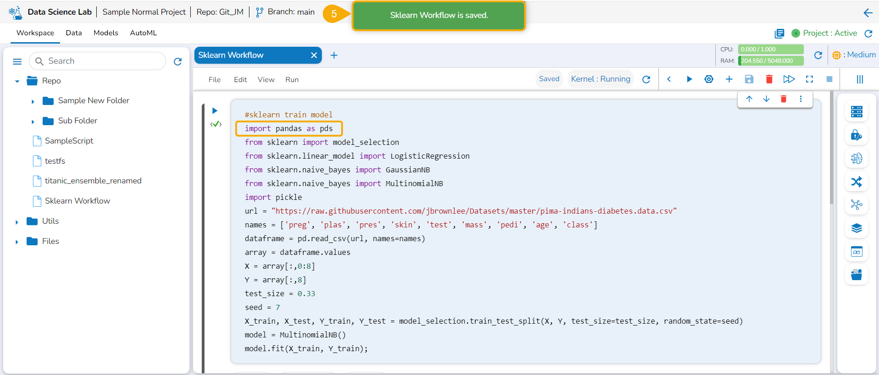Collapse the Repo folder
Image resolution: width=879 pixels, height=375 pixels.
[x=17, y=81]
